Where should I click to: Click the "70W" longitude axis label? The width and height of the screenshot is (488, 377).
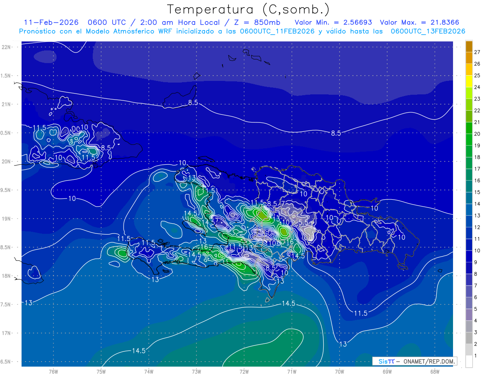pos(340,371)
